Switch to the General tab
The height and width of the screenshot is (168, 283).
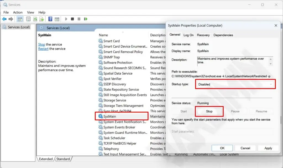(x=175, y=35)
